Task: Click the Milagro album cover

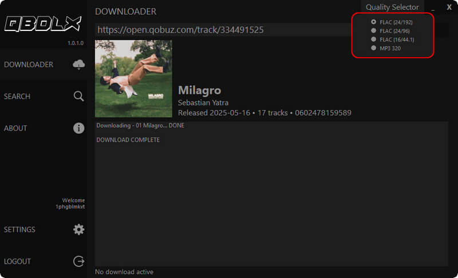Action: (133, 79)
